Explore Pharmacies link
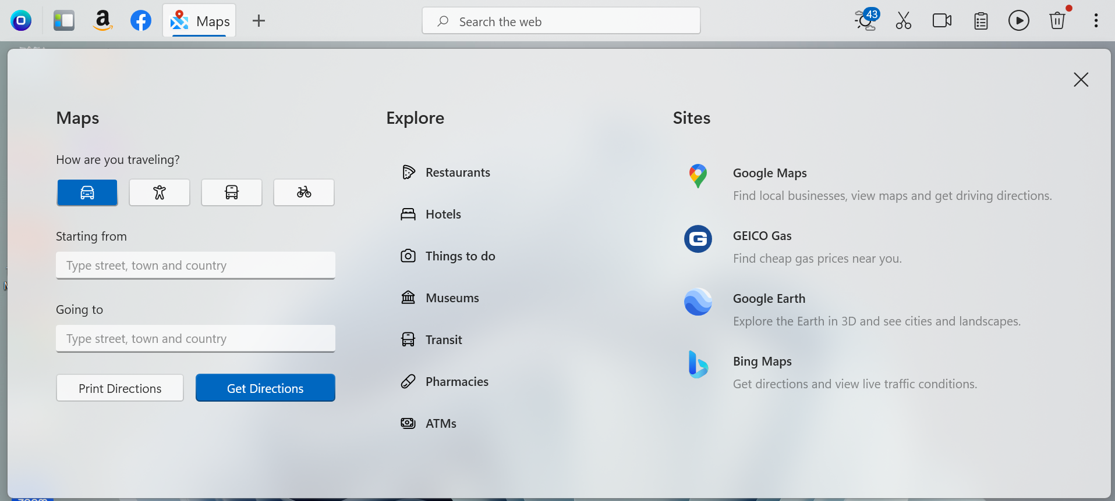 coord(457,382)
